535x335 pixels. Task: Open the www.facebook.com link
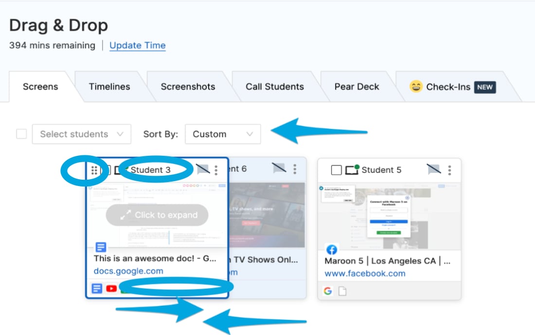pos(365,274)
